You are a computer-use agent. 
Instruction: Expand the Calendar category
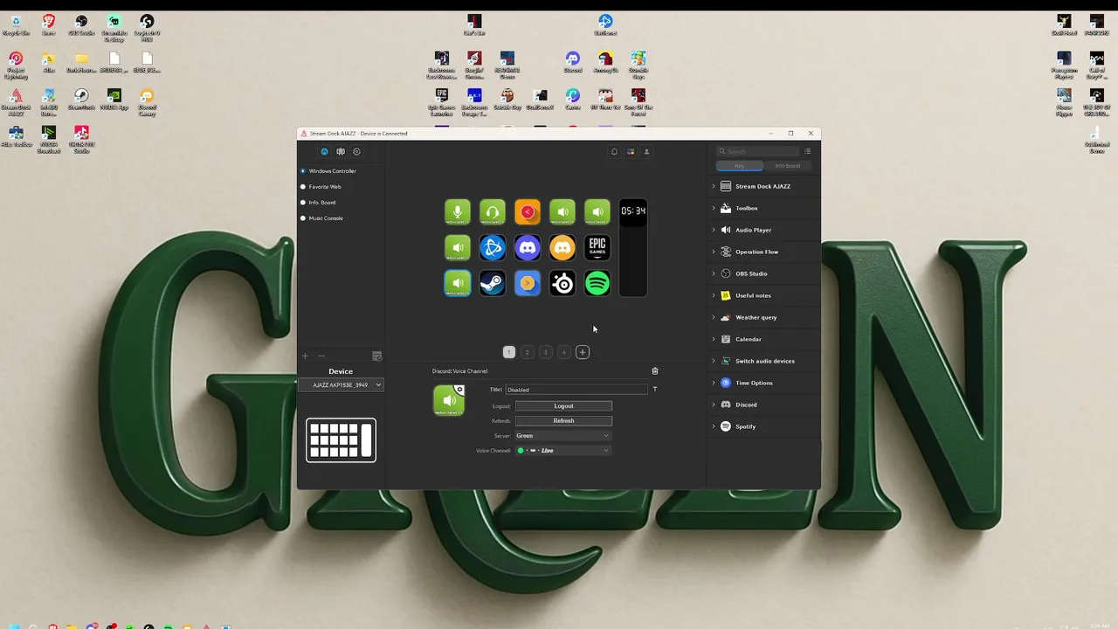pos(763,339)
